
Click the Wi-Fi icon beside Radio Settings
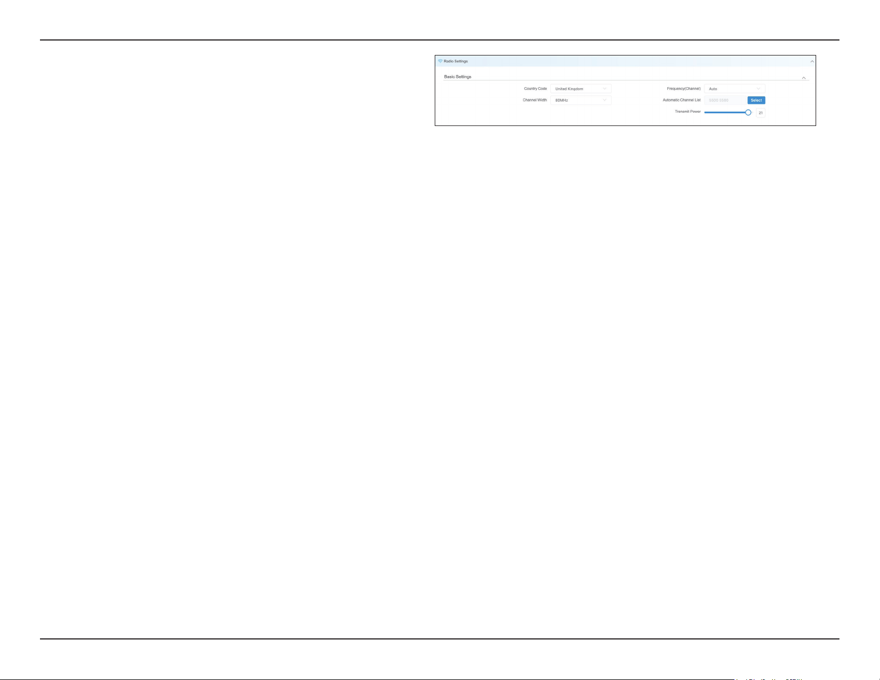(x=440, y=61)
